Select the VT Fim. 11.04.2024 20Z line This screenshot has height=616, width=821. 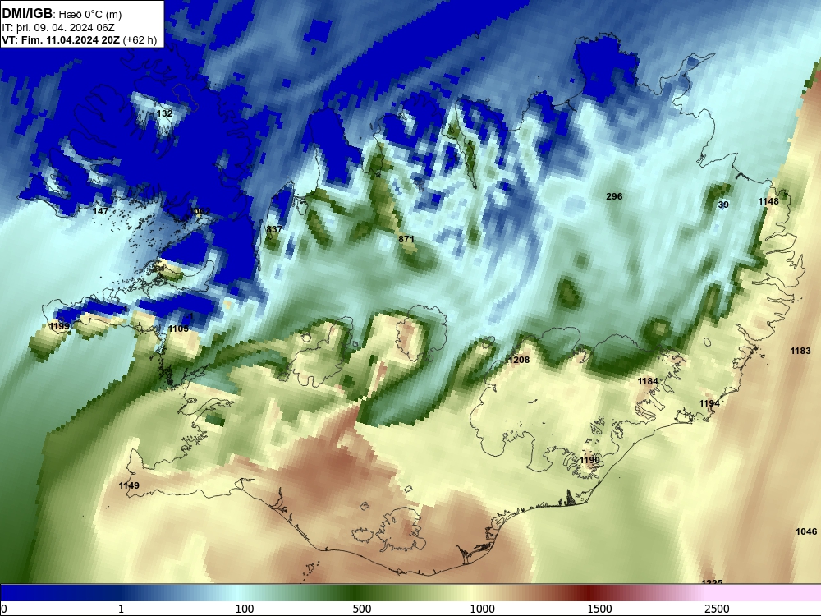pyautogui.click(x=80, y=39)
